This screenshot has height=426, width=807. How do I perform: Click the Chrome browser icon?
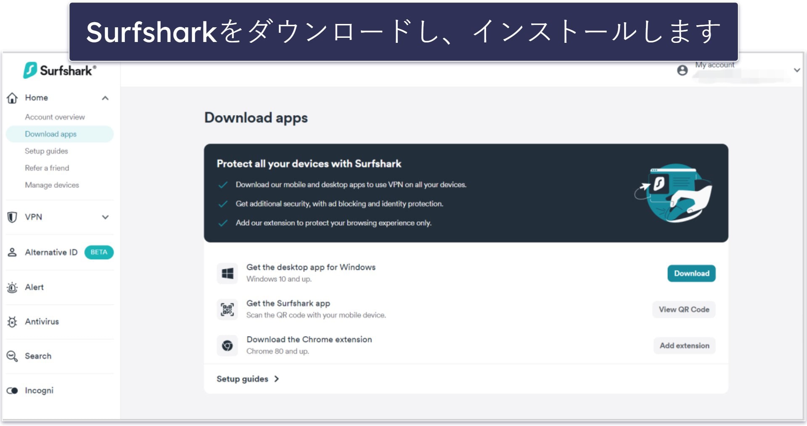228,346
